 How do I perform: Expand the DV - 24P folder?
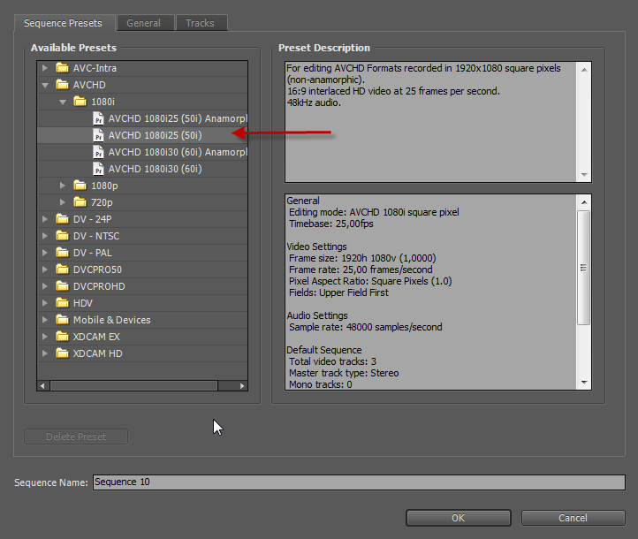pos(45,219)
